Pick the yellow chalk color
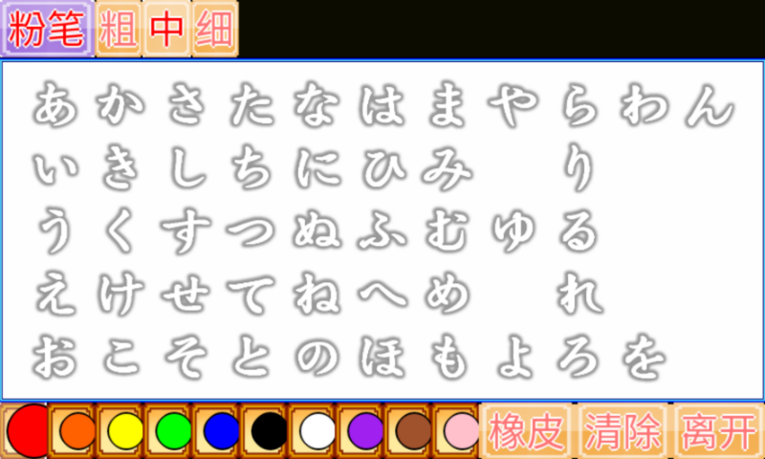765x459 pixels. (125, 431)
